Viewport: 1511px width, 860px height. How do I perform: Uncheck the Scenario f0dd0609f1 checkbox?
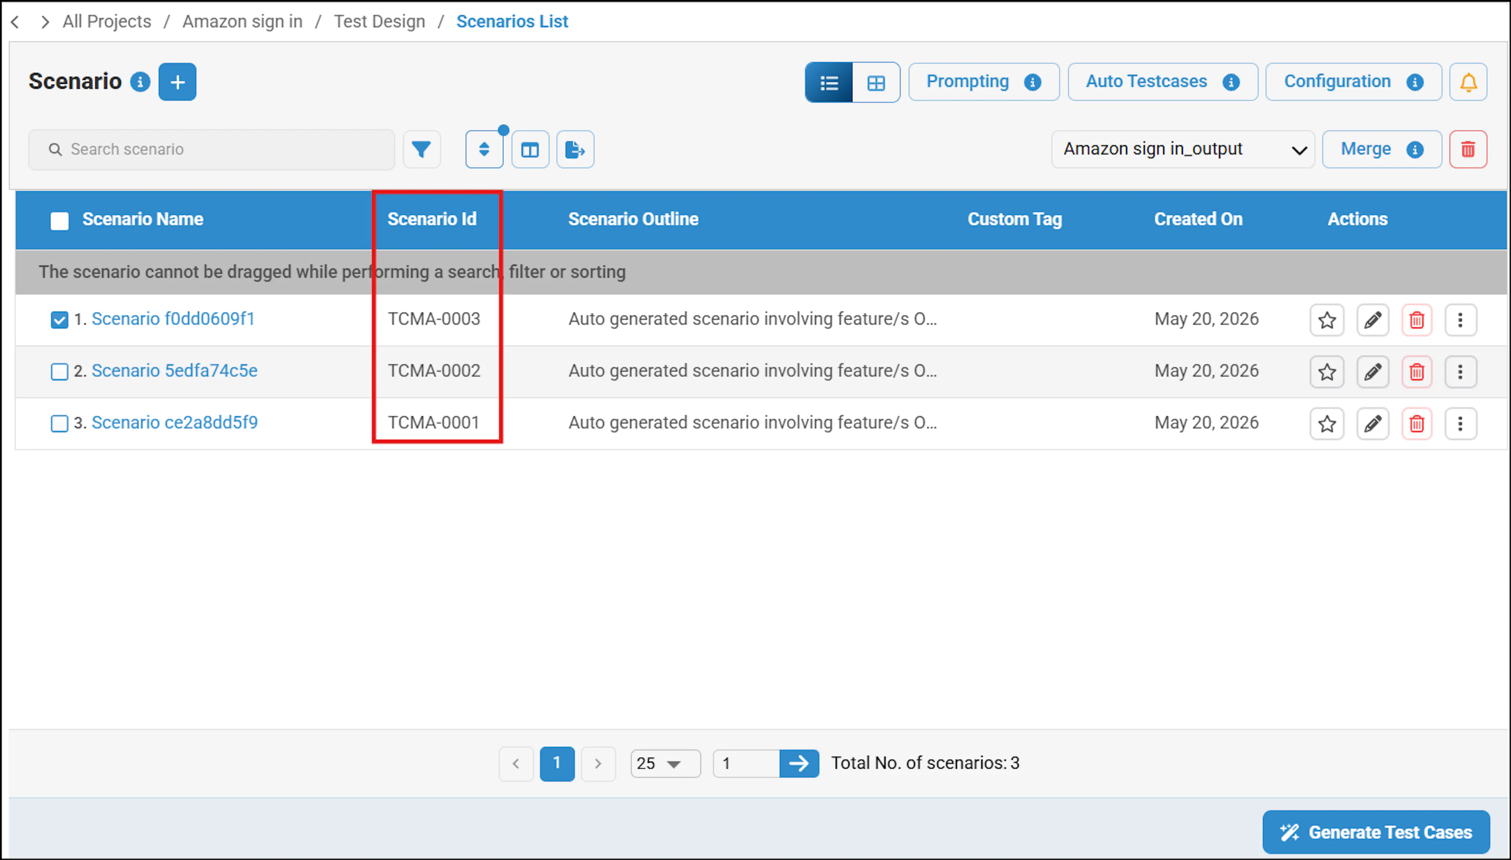coord(59,320)
